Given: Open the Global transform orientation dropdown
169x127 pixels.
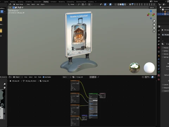Looking at the screenshot, I should click(x=72, y=4).
